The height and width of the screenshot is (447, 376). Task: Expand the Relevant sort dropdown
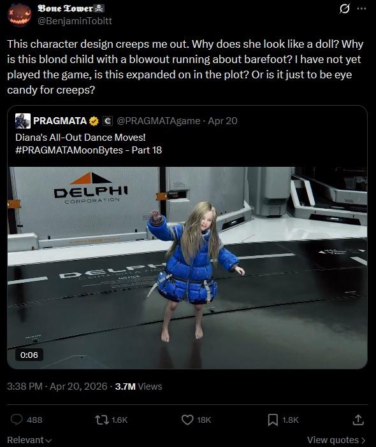click(29, 440)
